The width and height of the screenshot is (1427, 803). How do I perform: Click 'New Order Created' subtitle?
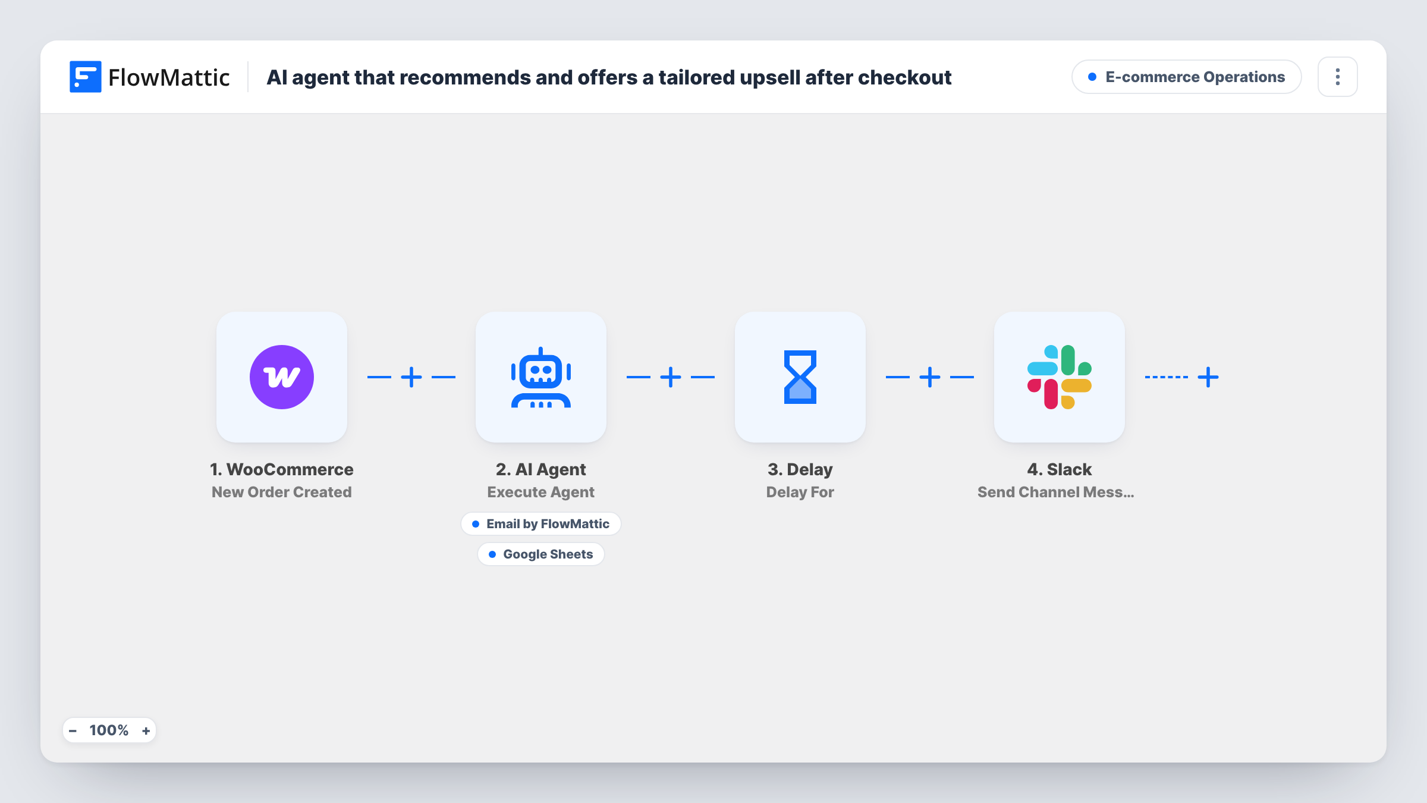[282, 492]
